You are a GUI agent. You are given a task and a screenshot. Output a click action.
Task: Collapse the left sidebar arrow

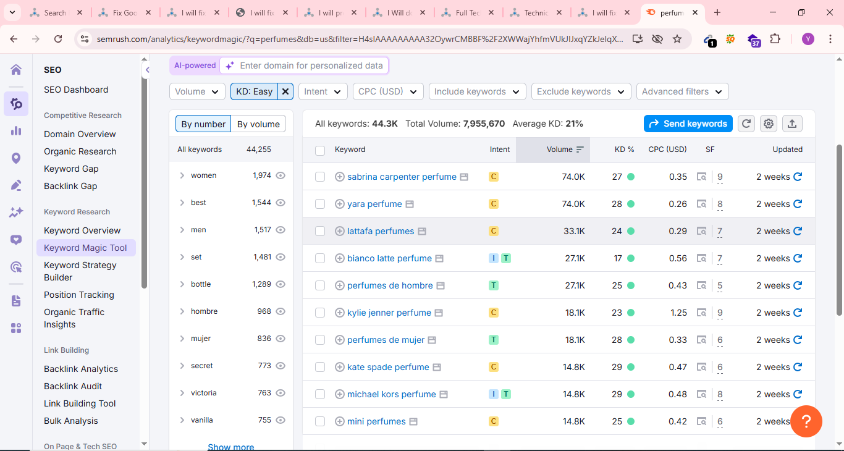click(147, 70)
